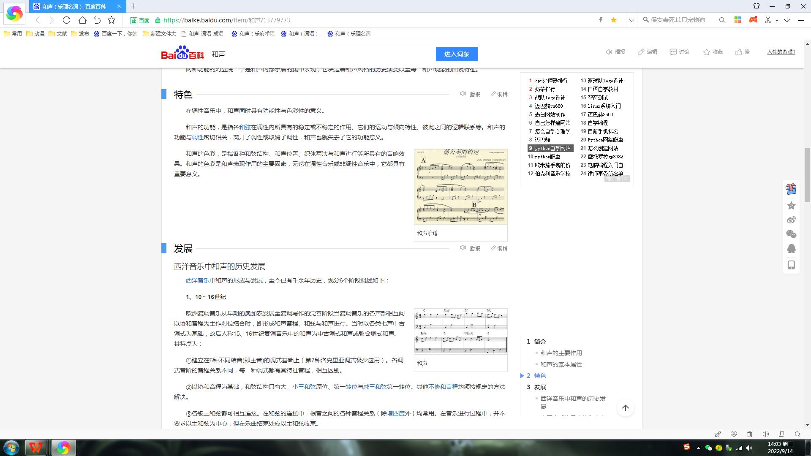Click the 和声乐谱 sheet music thumbnail
This screenshot has height=456, width=811.
(460, 187)
